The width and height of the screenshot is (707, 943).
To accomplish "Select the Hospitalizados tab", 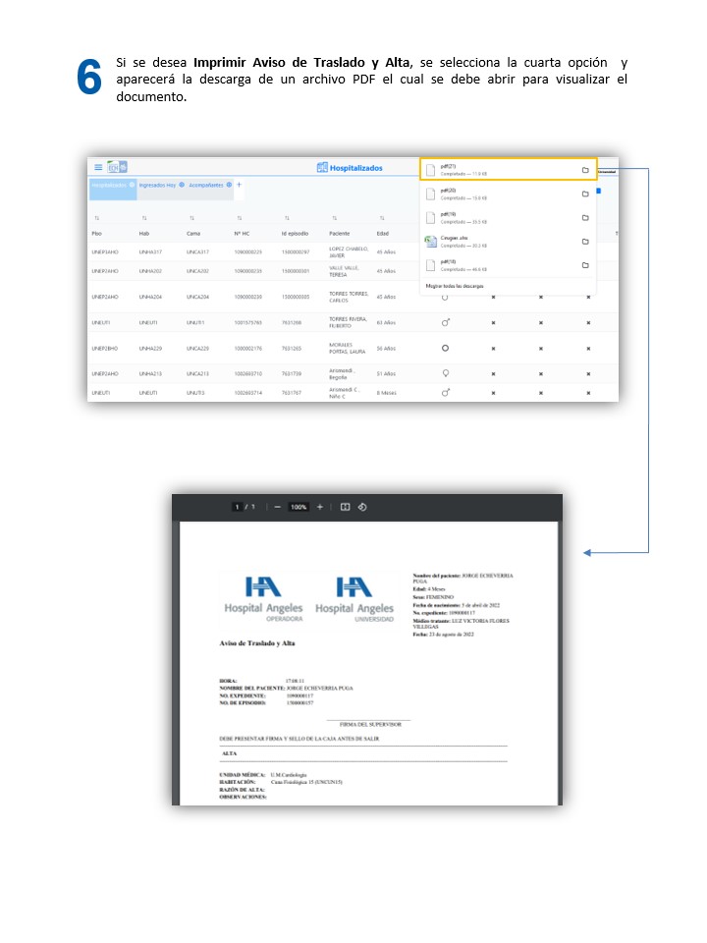I will (x=110, y=185).
